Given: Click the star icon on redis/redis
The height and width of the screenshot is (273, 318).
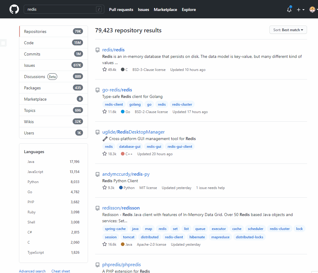Looking at the screenshot, I should 105,69.
